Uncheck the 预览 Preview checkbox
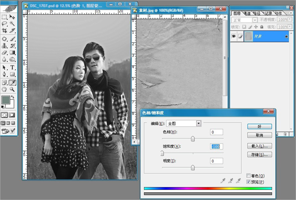 pos(249,182)
